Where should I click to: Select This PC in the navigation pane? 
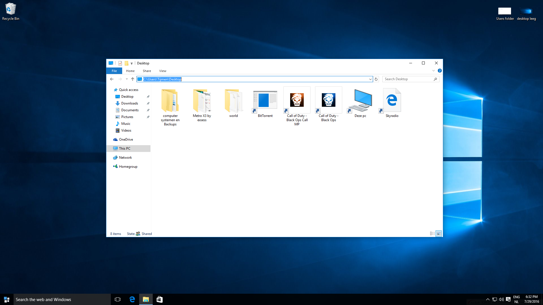[128, 149]
